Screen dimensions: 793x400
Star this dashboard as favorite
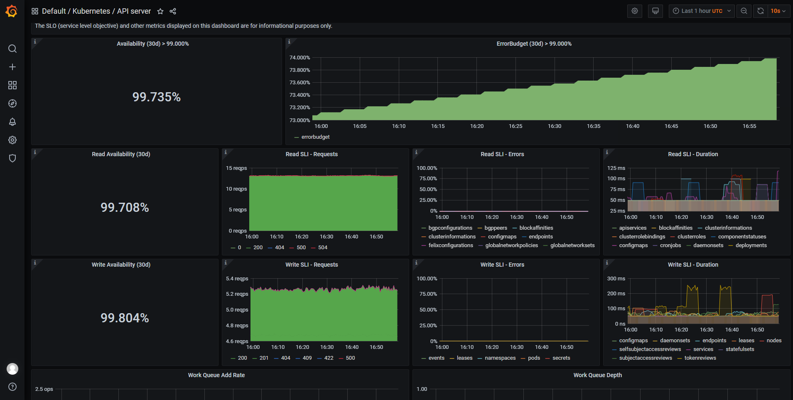point(160,11)
